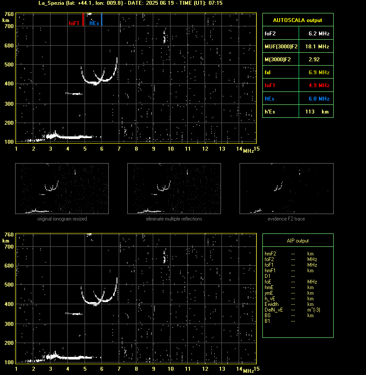Click the foE row in AIP output

pos(290,282)
